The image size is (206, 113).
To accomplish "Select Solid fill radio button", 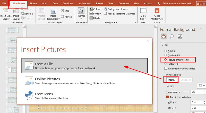I will click(166, 51).
